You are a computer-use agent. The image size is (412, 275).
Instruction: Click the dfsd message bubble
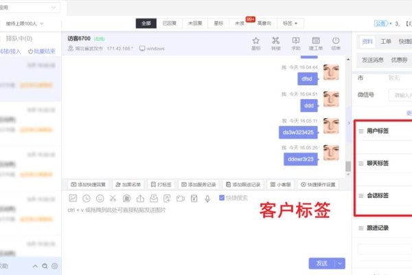click(x=307, y=78)
